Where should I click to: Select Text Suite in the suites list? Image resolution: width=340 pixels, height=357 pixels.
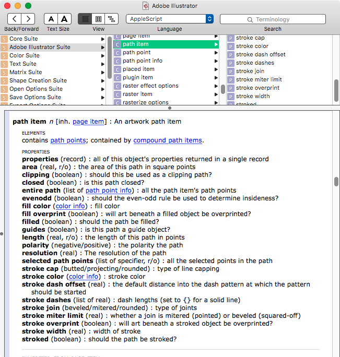(x=53, y=64)
